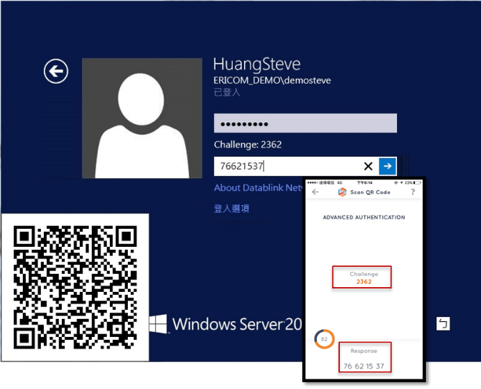Click the 已登入 status text
481x389 pixels.
tap(227, 92)
